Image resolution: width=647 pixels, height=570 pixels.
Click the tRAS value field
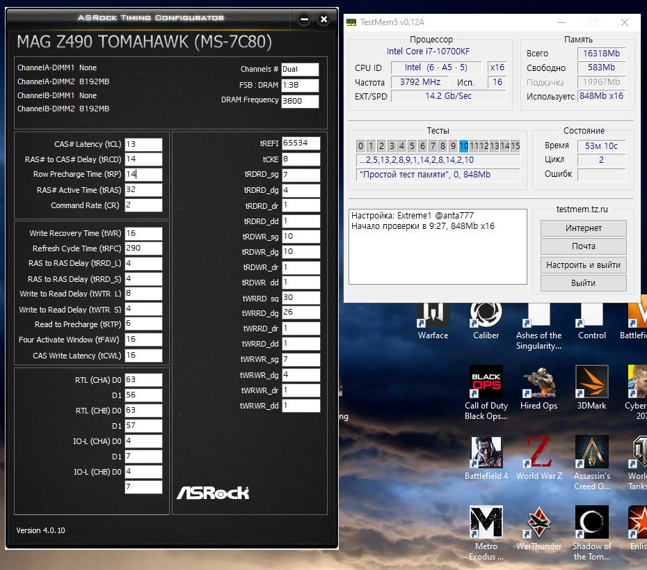coord(143,189)
